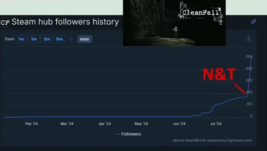Set chart zoom to 1w

click(x=21, y=39)
